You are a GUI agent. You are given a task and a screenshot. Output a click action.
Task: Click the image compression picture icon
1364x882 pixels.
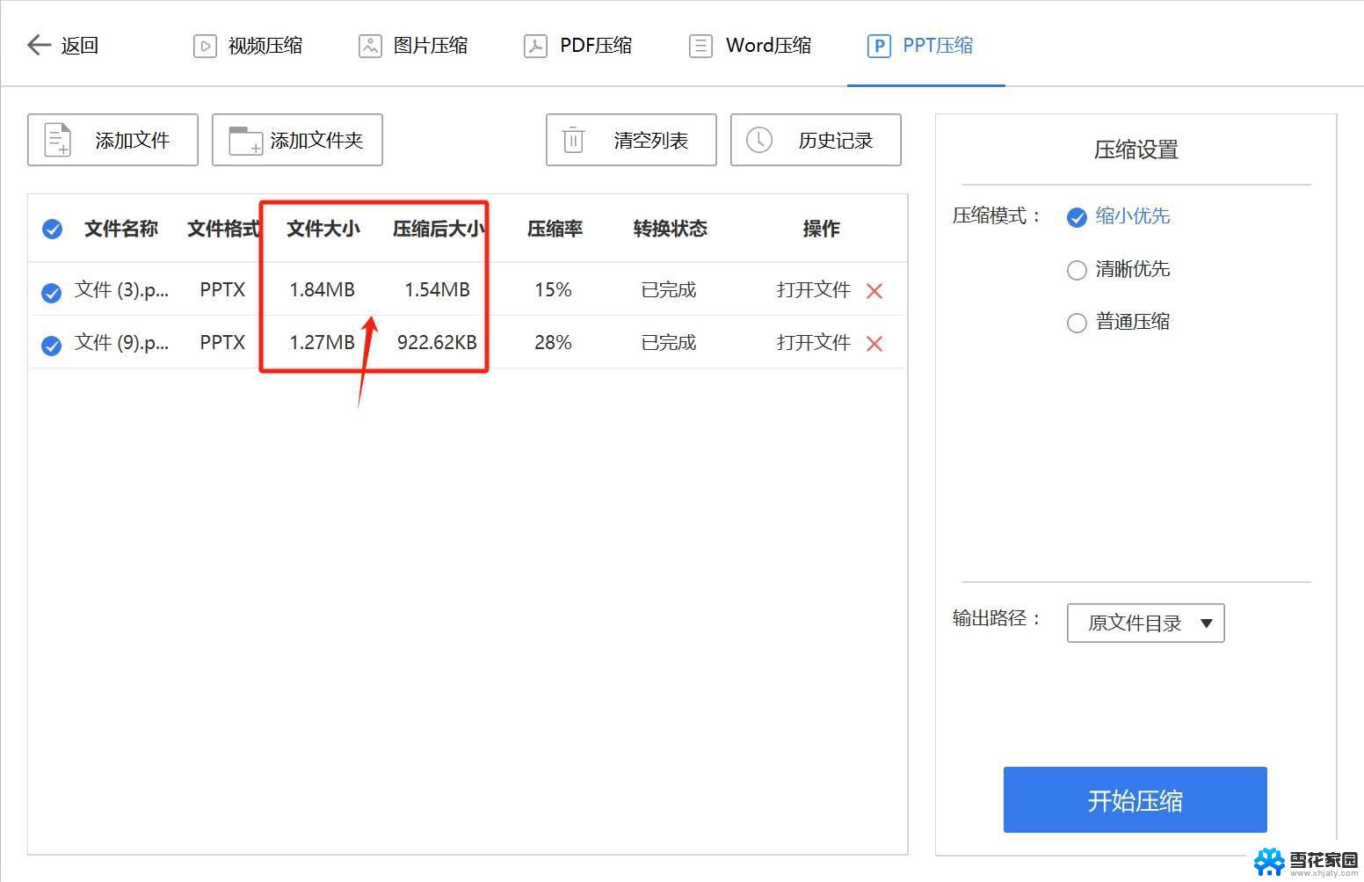[x=370, y=46]
